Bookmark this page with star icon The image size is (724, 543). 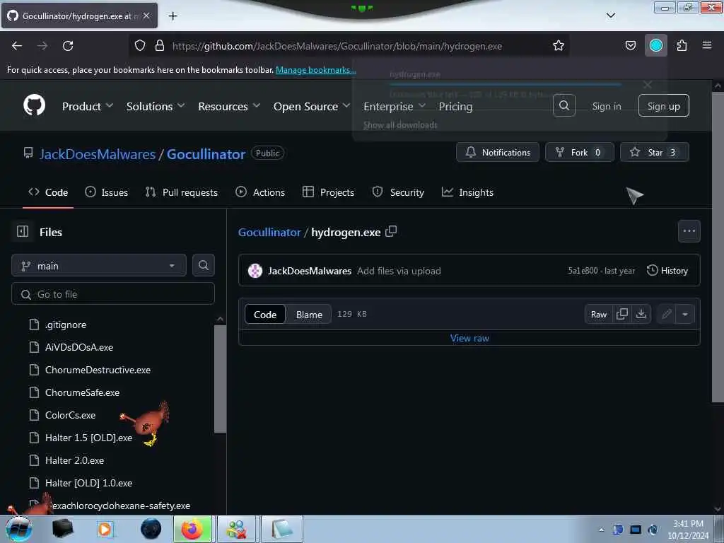click(559, 46)
